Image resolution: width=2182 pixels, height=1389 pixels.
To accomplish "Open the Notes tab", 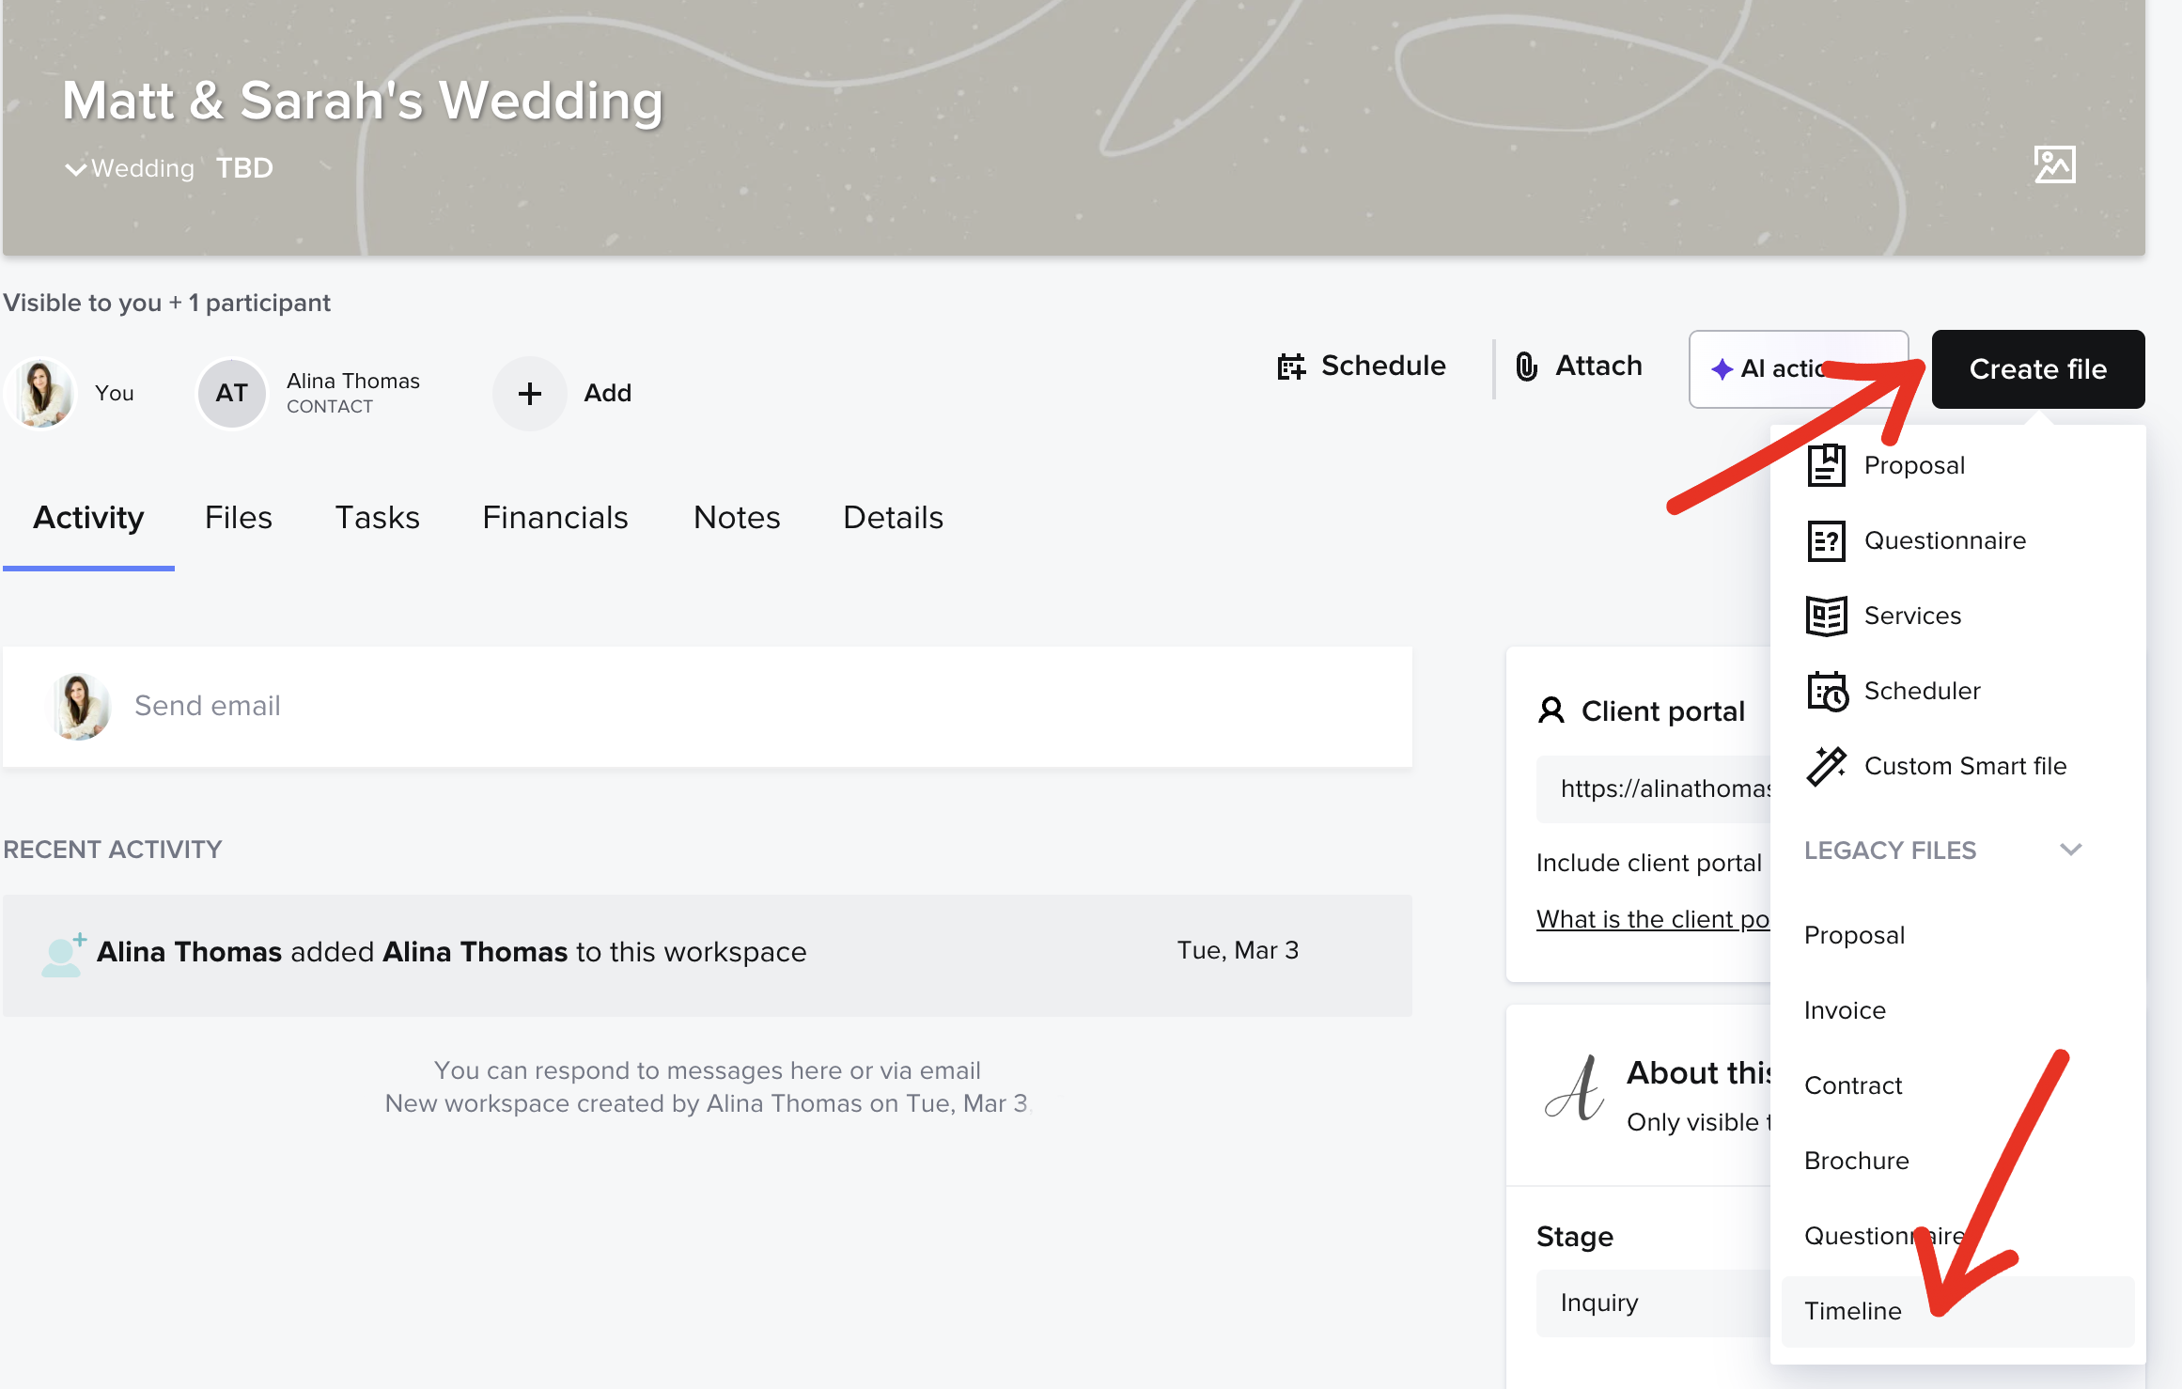I will pyautogui.click(x=736, y=517).
